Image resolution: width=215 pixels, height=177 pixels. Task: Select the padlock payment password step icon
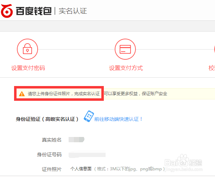27,49
